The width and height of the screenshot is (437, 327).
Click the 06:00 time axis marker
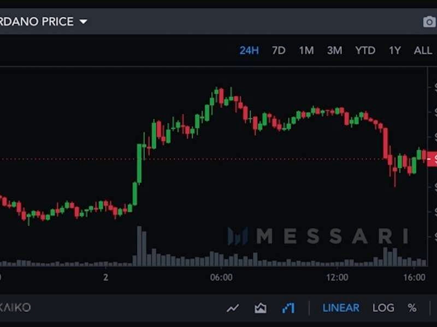(221, 277)
